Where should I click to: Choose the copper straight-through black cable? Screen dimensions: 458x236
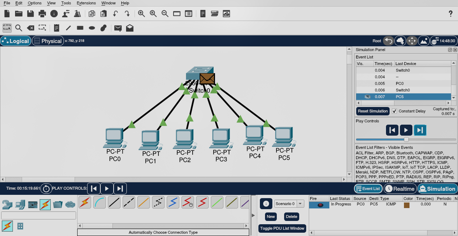pyautogui.click(x=114, y=202)
